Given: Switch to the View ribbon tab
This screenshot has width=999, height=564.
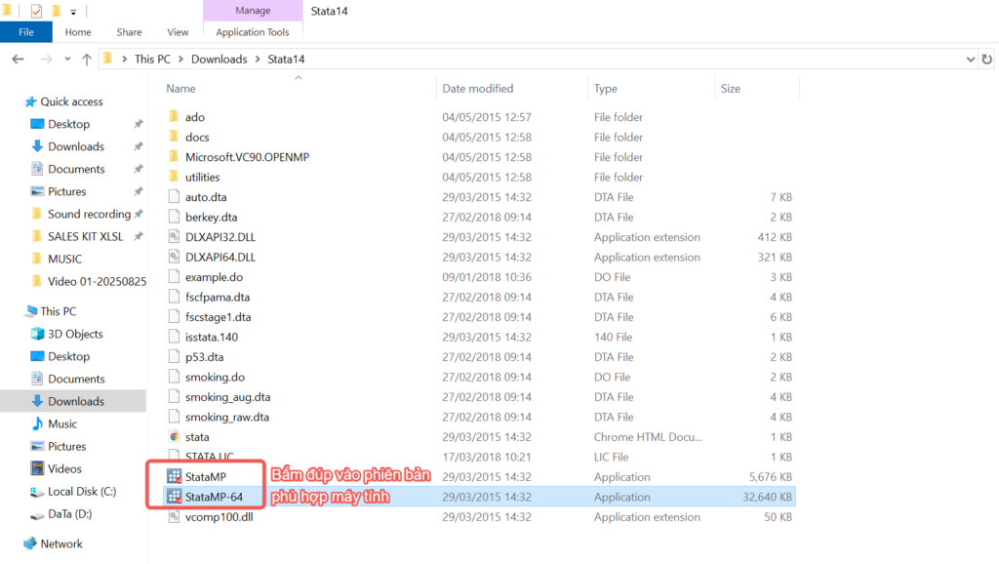Looking at the screenshot, I should tap(178, 32).
